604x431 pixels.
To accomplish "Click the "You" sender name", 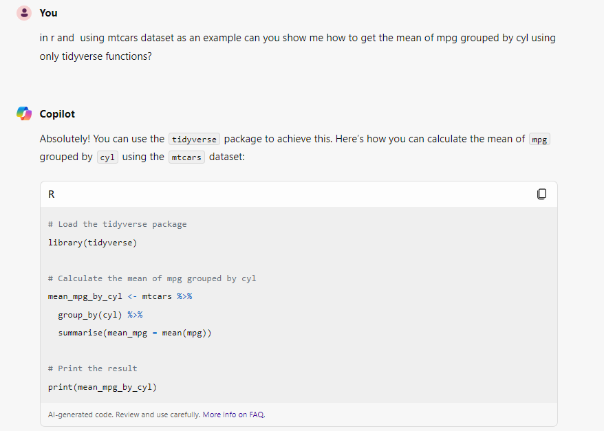I will coord(49,13).
